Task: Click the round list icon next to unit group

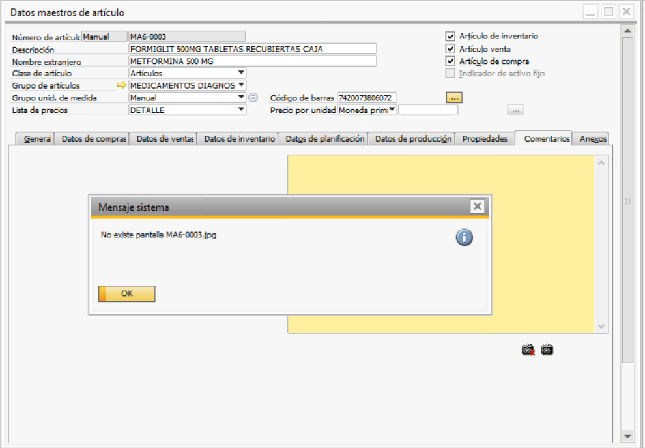Action: click(253, 98)
